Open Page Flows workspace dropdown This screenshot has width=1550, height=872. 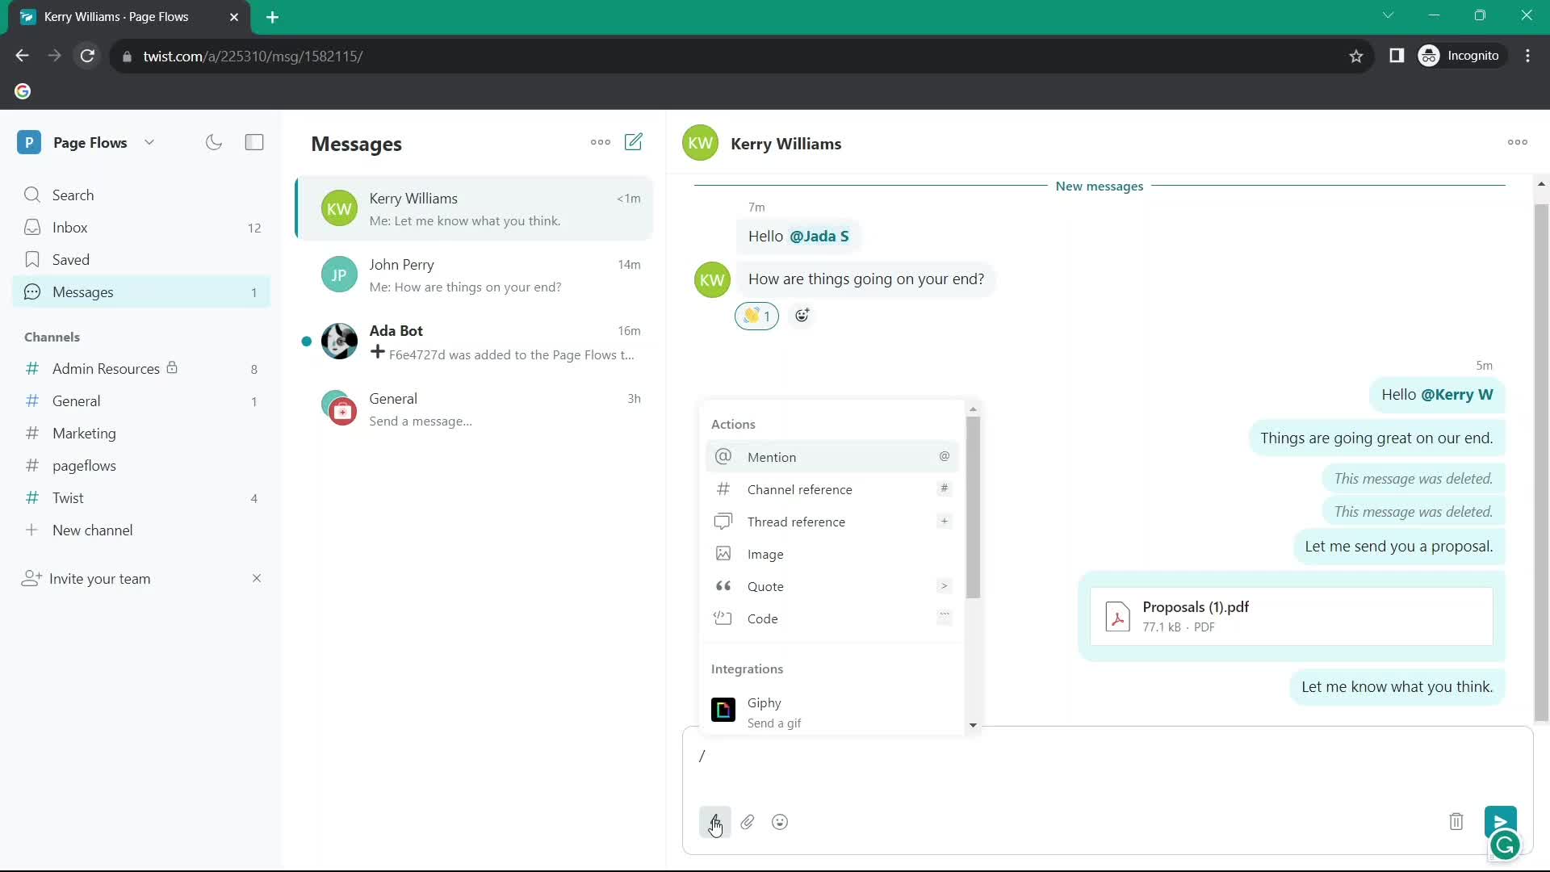[x=149, y=142]
